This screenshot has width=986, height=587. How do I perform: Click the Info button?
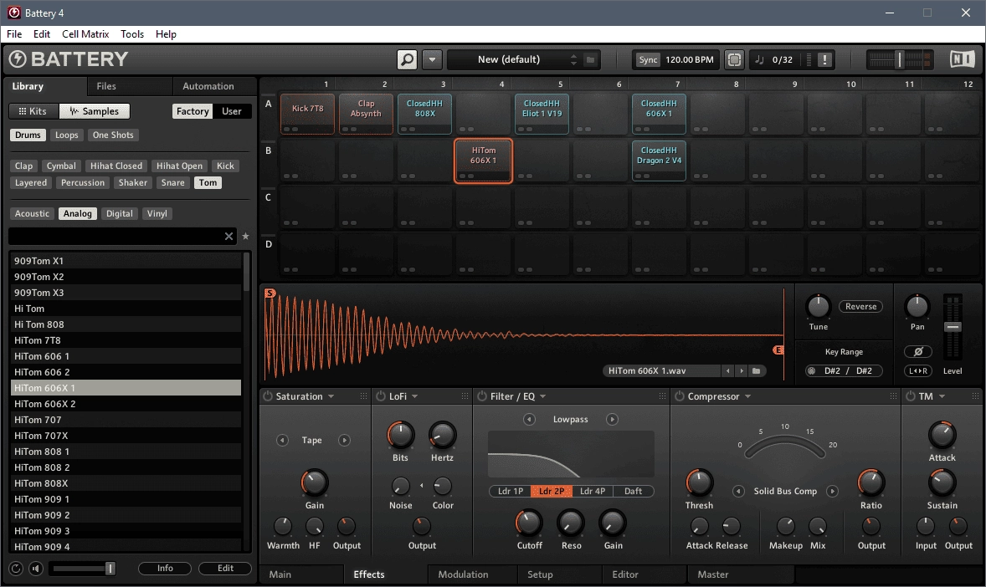[165, 568]
